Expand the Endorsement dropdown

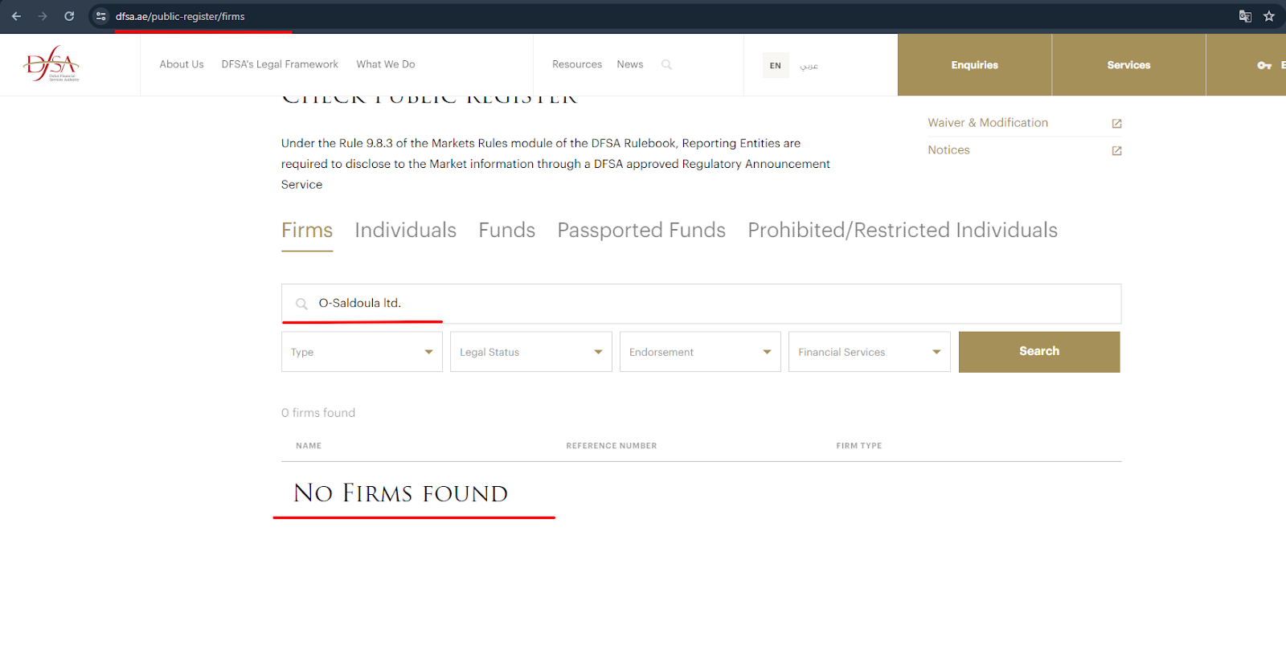700,352
